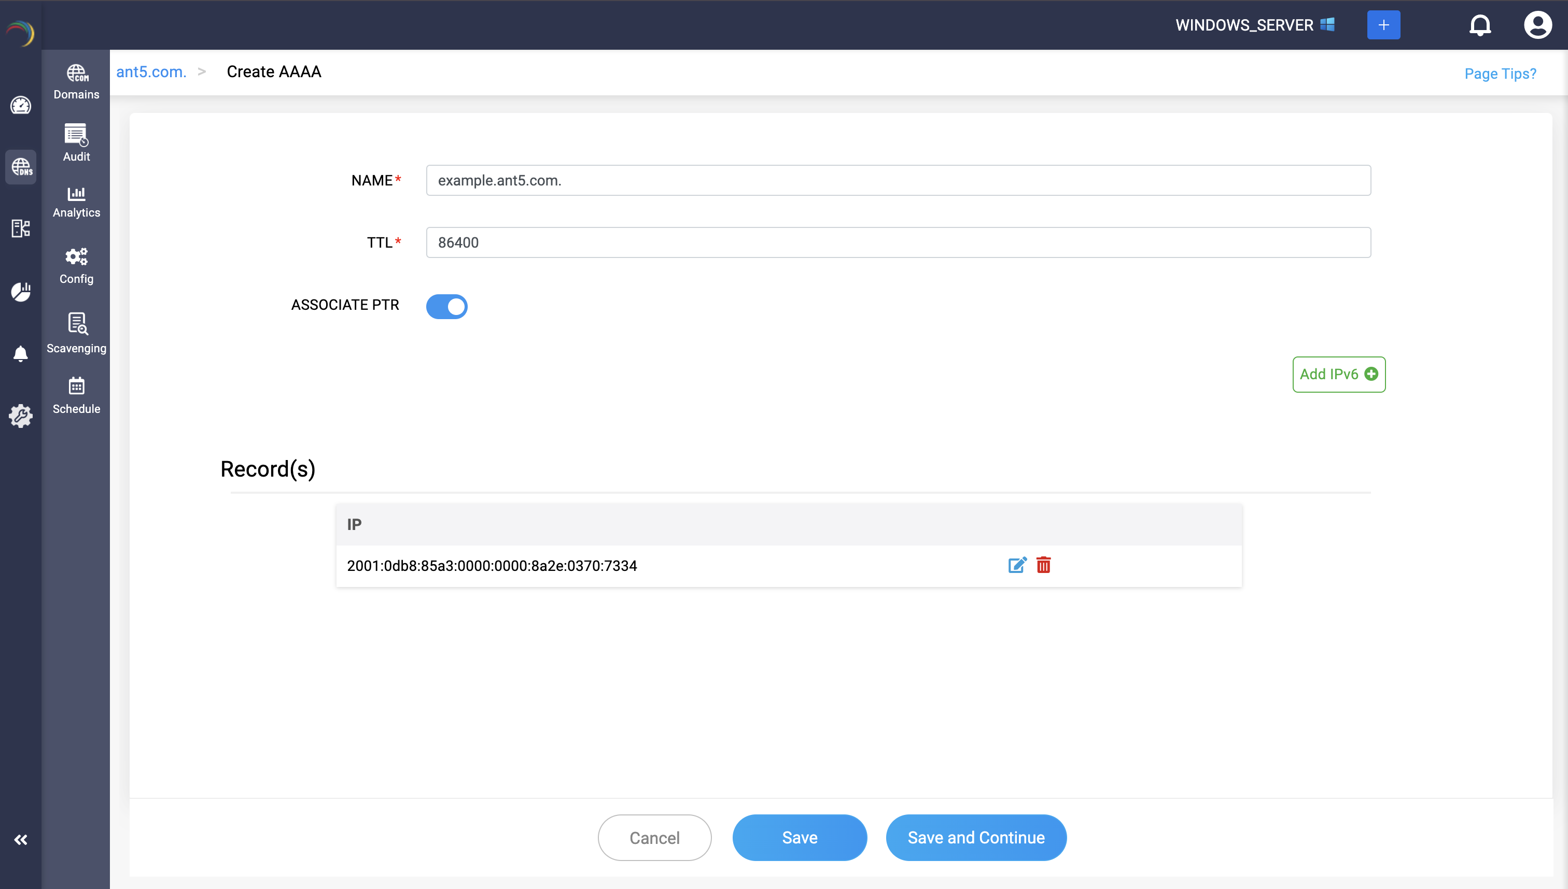Open the pie chart reports icon in sidebar
Image resolution: width=1568 pixels, height=889 pixels.
(21, 292)
